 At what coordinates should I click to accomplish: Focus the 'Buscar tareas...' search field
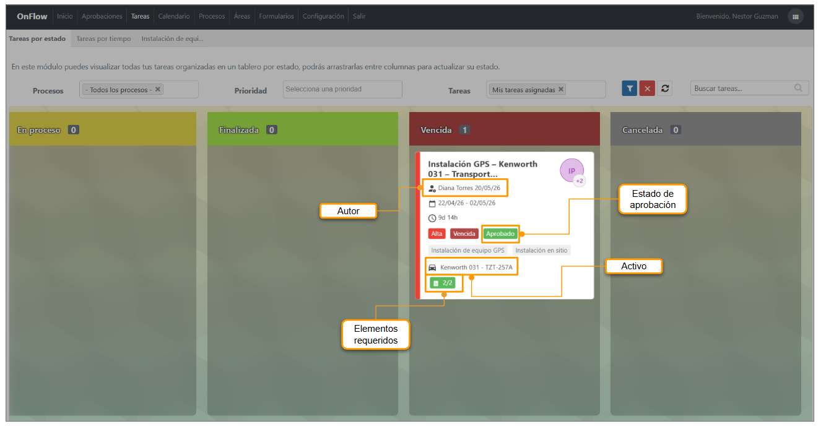743,89
